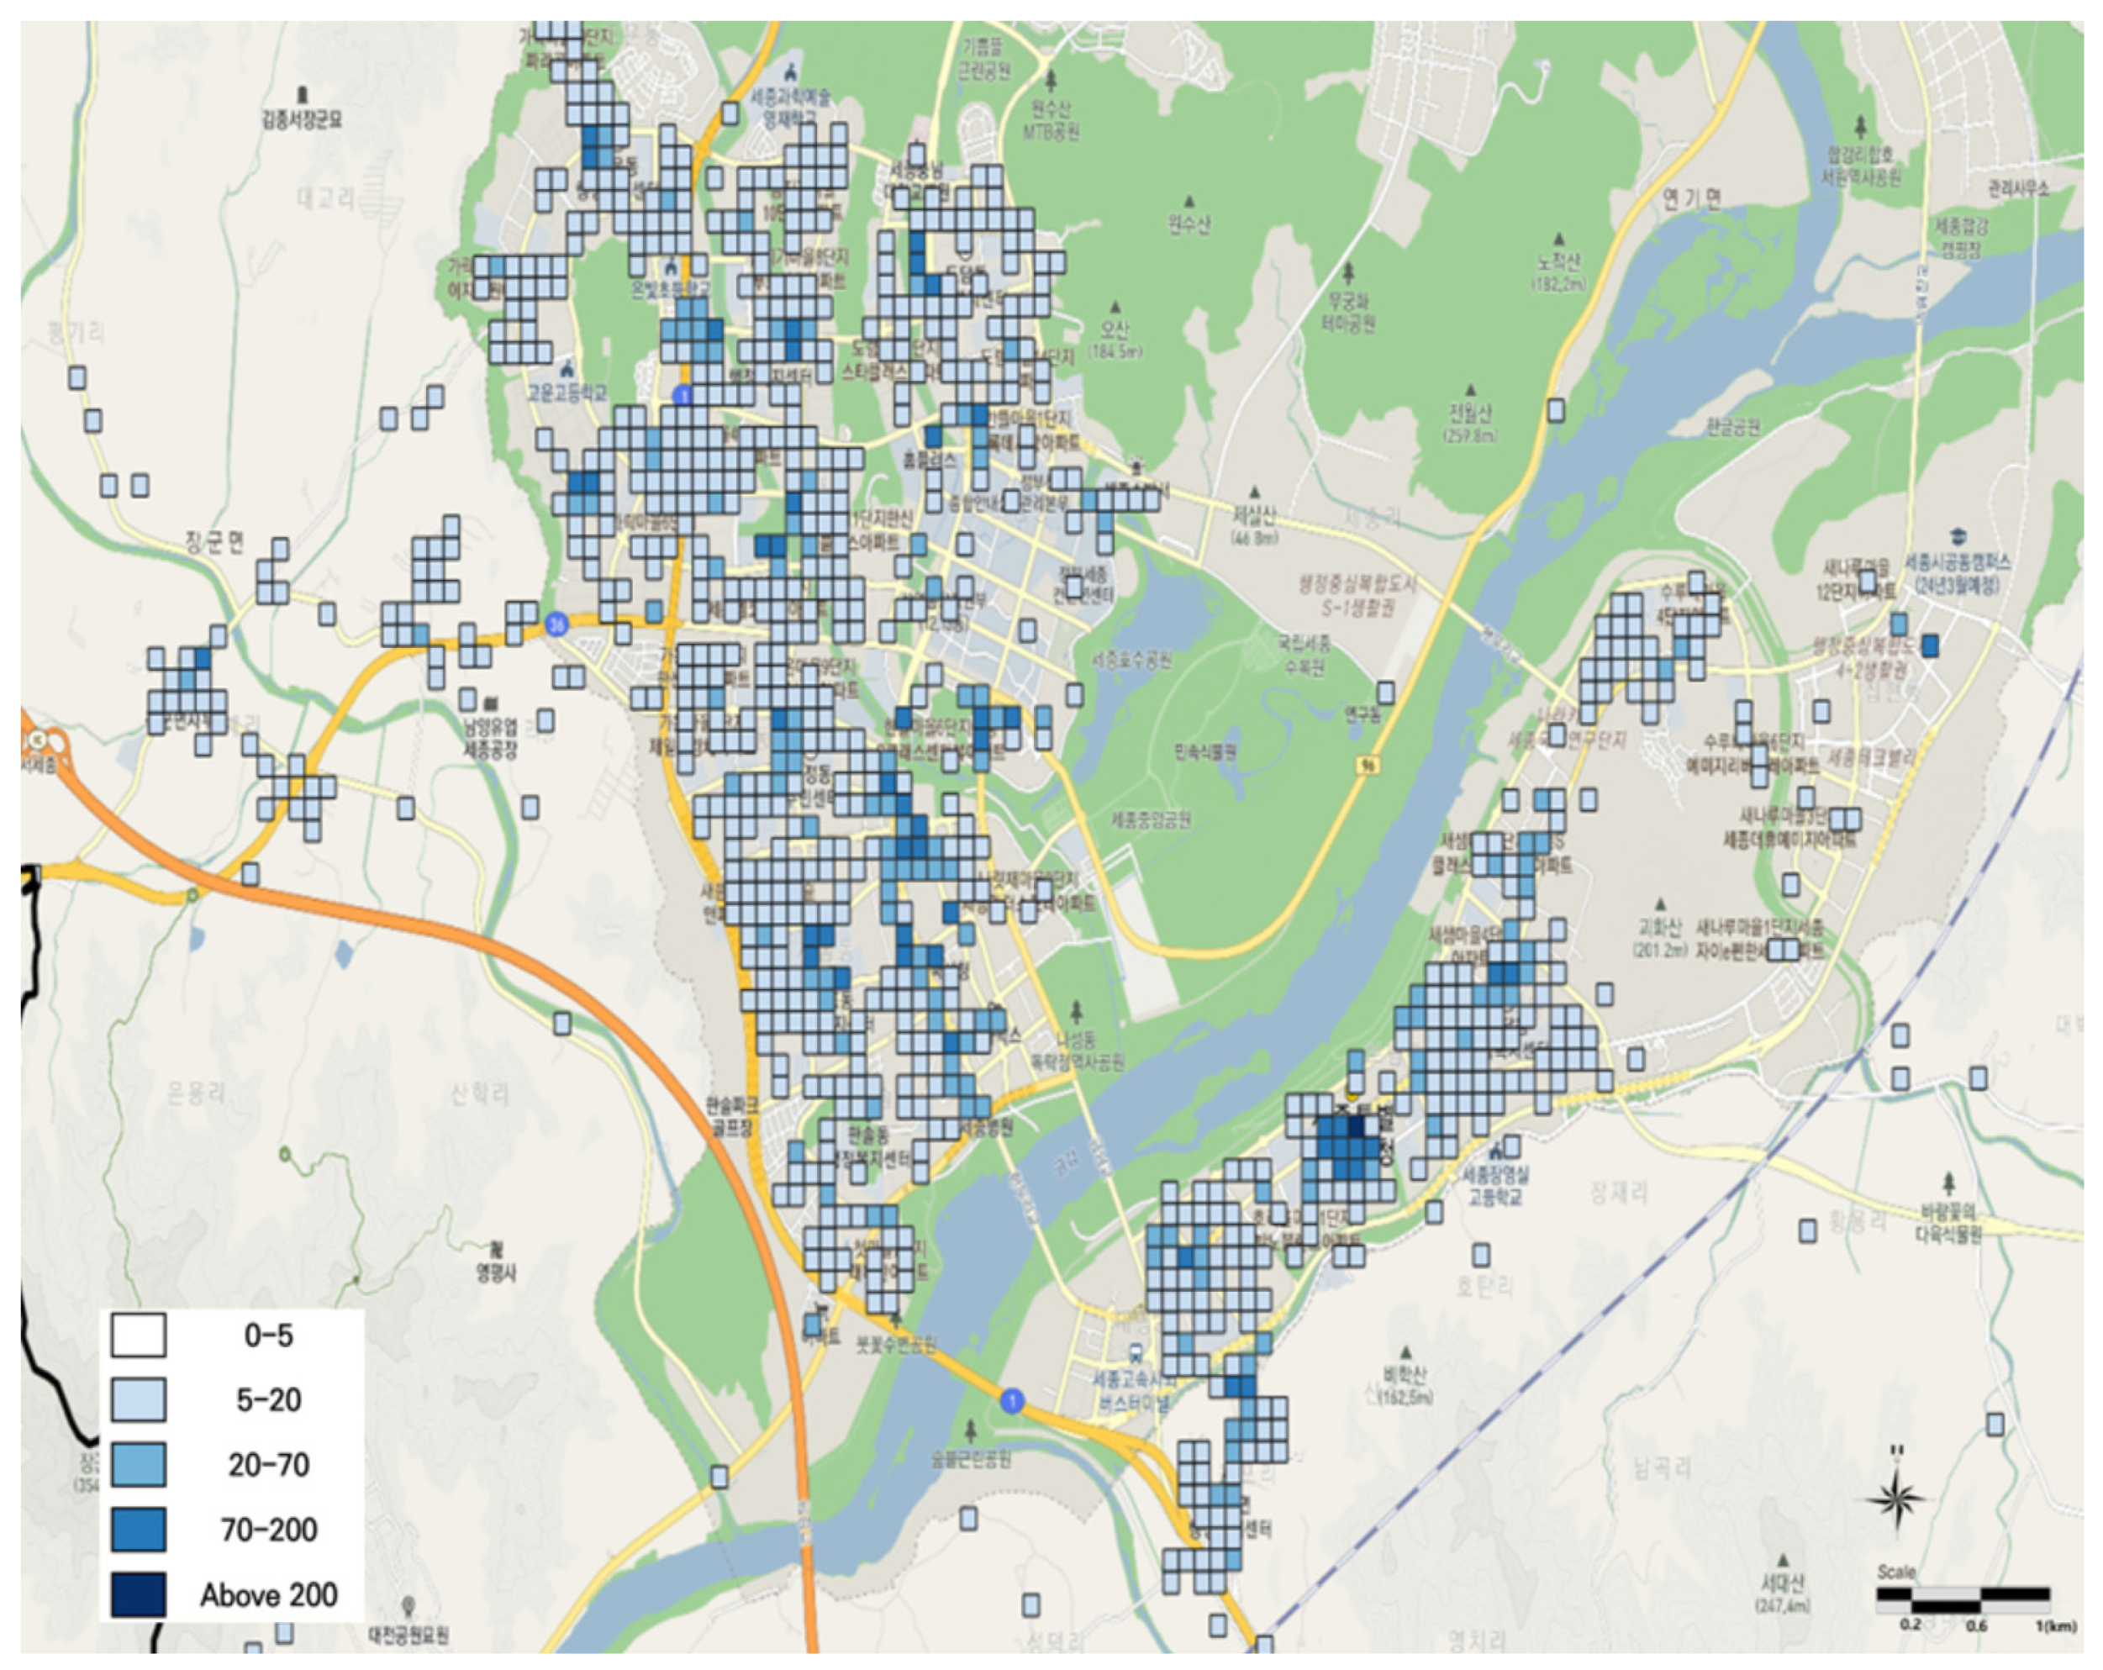Click the 세종시공동캠퍼스 graduation cap icon
Screen dimensions: 2103x1670
point(1957,536)
